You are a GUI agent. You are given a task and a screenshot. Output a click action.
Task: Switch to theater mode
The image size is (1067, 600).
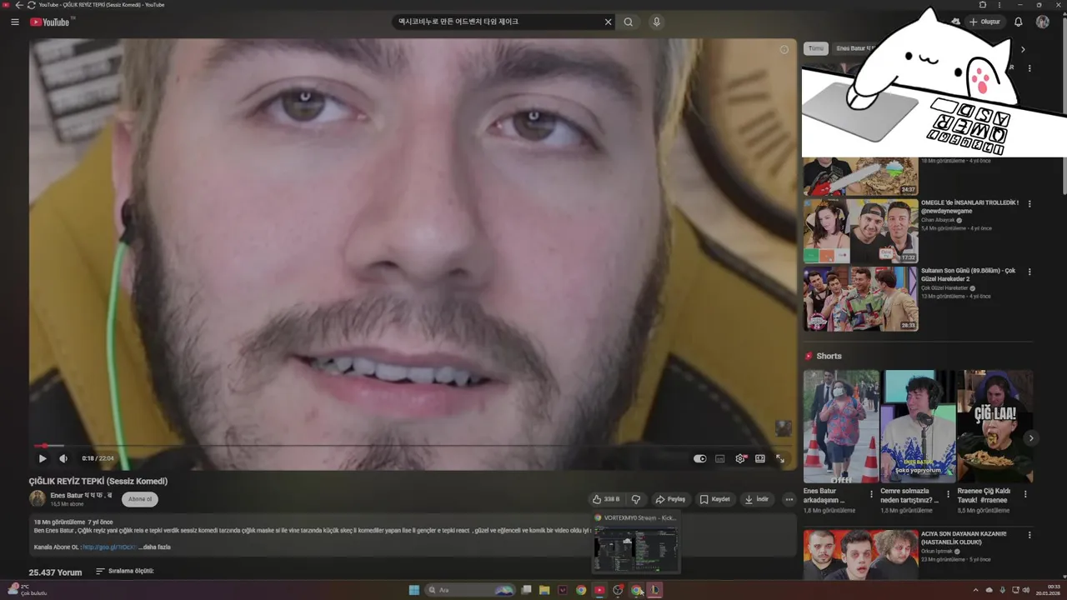coord(760,458)
